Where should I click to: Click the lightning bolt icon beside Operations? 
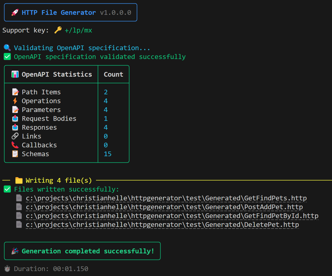pyautogui.click(x=15, y=101)
